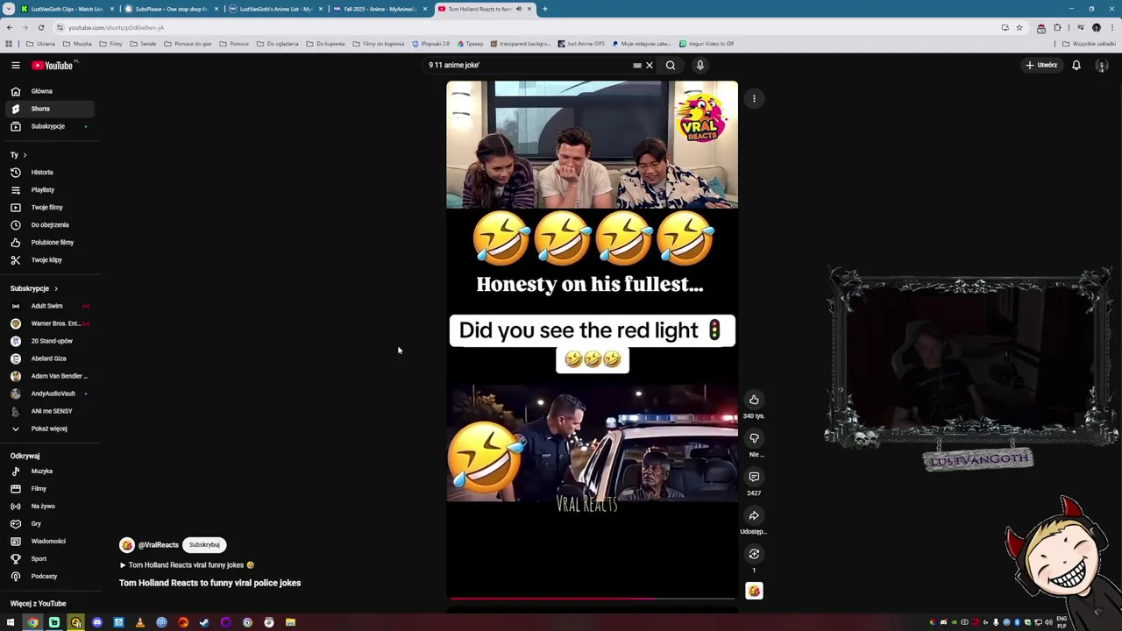Open the on-screen keyboard icon in search
Screen dimensions: 1122x631
tap(637, 65)
